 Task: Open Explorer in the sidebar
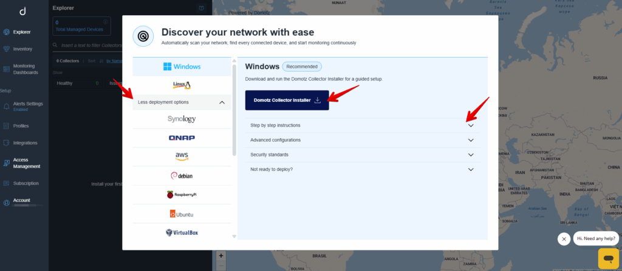[22, 32]
